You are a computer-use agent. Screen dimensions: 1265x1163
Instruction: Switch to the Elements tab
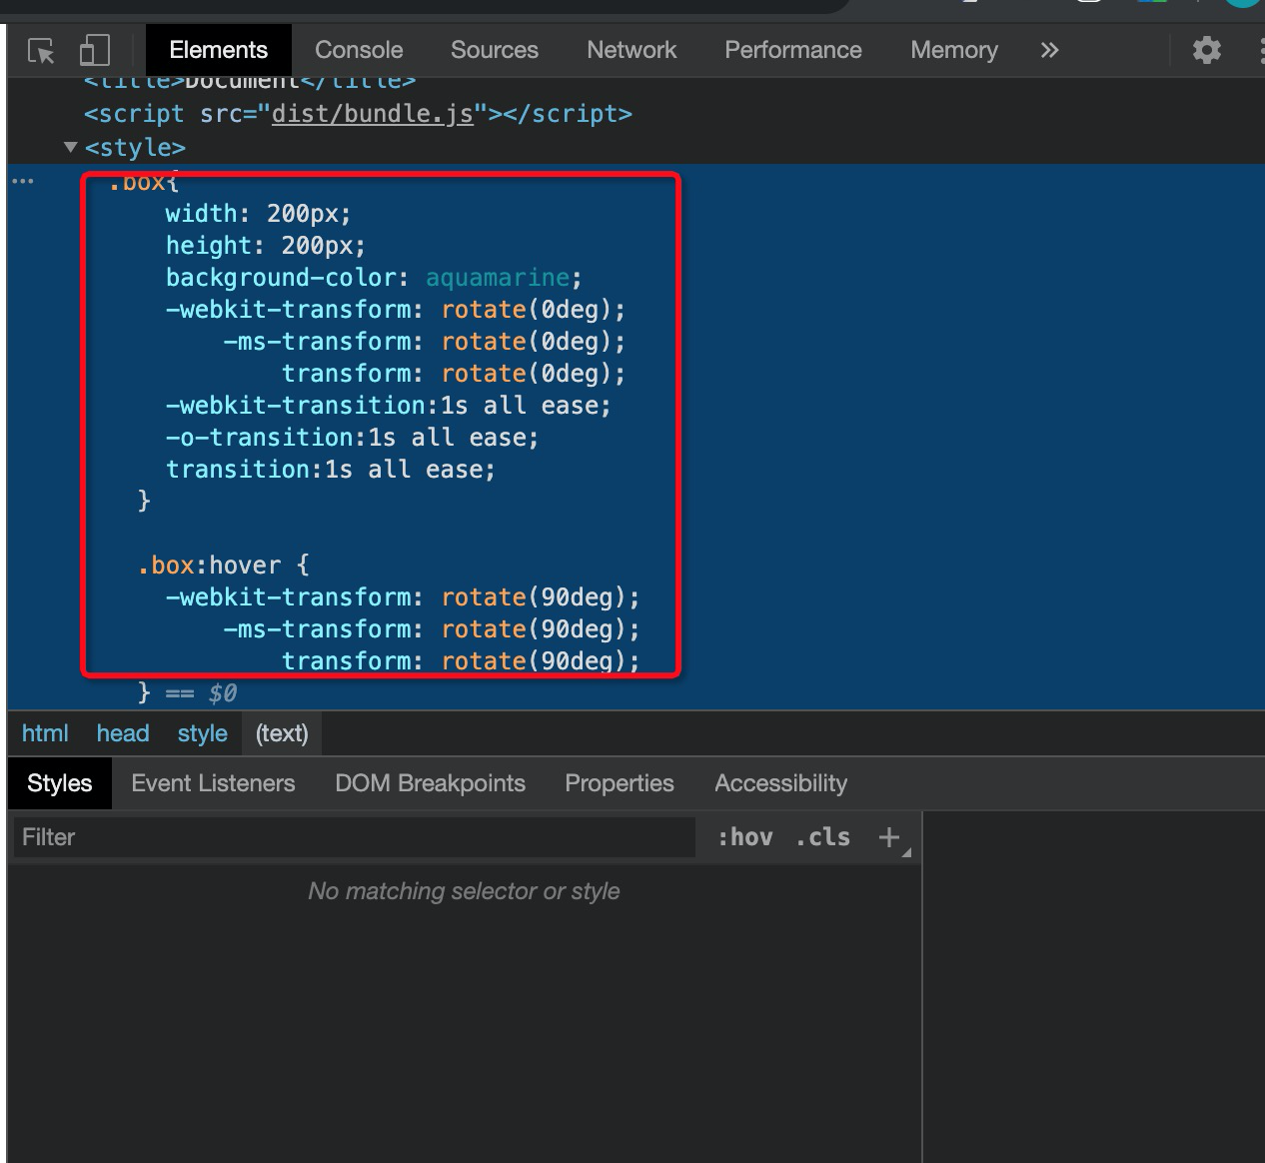click(x=218, y=50)
